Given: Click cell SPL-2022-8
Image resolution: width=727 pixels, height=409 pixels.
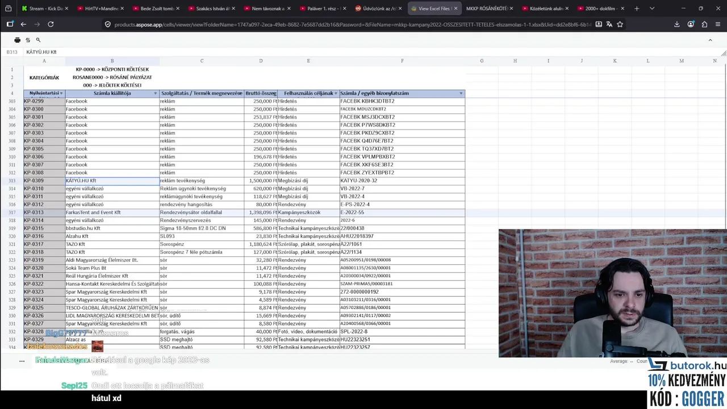Looking at the screenshot, I should [x=402, y=332].
